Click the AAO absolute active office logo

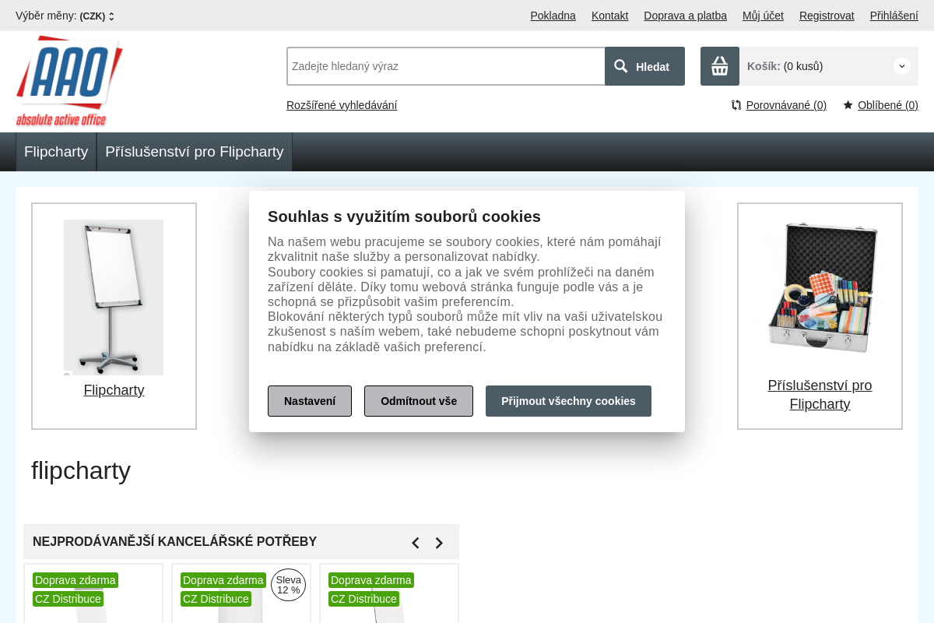point(69,81)
